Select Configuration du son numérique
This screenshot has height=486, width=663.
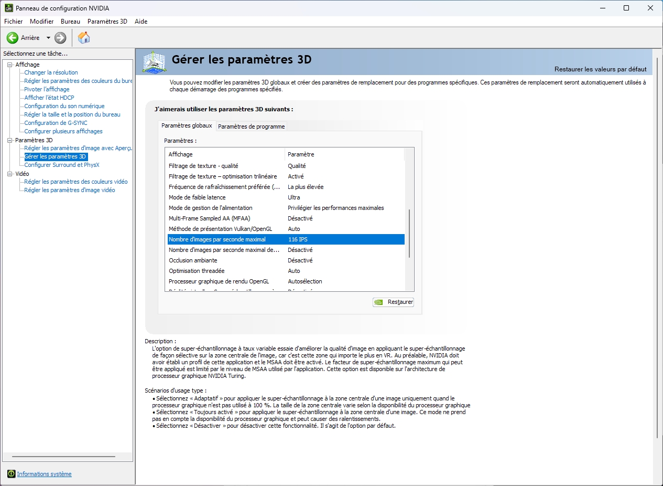tap(64, 106)
